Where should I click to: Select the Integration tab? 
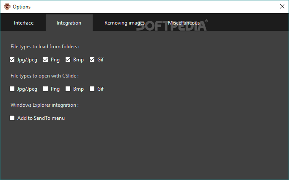click(69, 23)
